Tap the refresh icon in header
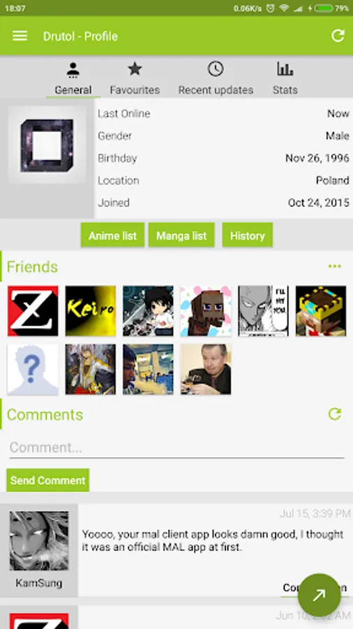The image size is (353, 629). tap(338, 36)
